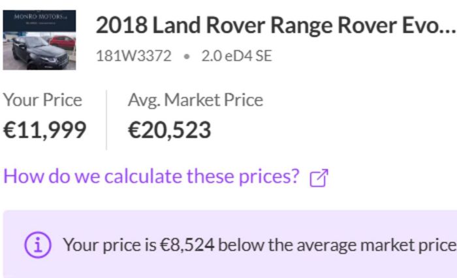Open the external link icon beside the pricing question
This screenshot has height=278, width=457.
319,178
